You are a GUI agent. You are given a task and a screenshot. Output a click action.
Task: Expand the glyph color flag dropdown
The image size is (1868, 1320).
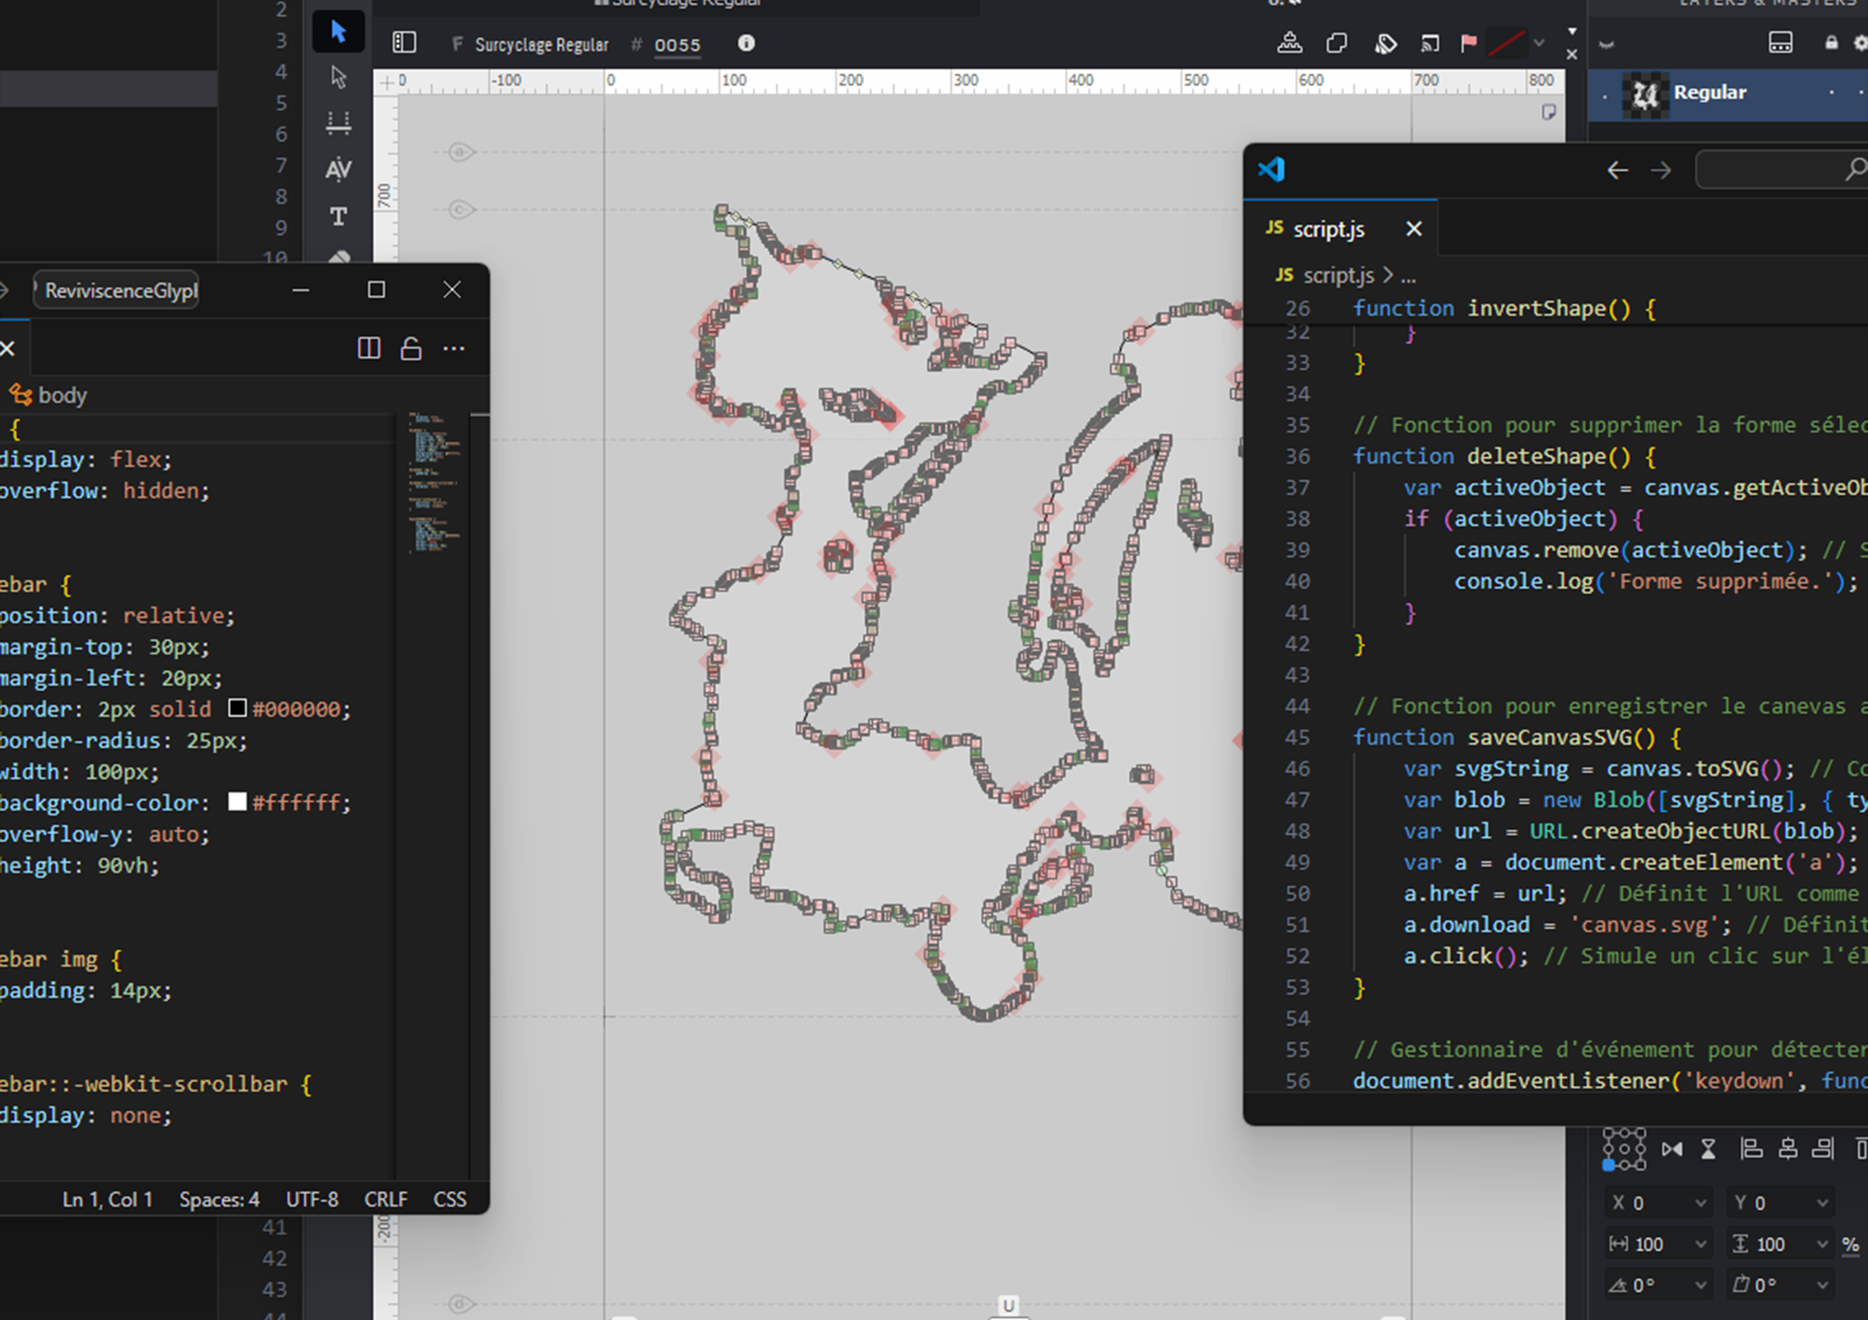pyautogui.click(x=1538, y=43)
